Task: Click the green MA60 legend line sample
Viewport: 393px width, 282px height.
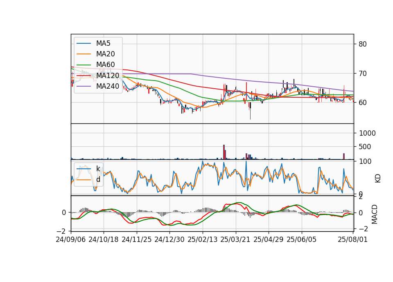Action: point(84,65)
